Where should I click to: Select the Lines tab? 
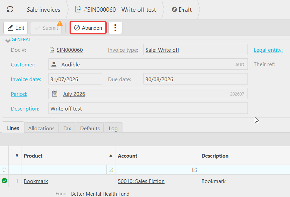click(x=13, y=128)
